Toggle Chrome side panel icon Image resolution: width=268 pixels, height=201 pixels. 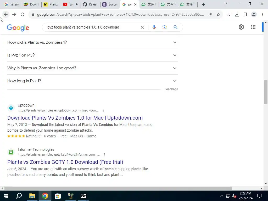click(x=245, y=15)
